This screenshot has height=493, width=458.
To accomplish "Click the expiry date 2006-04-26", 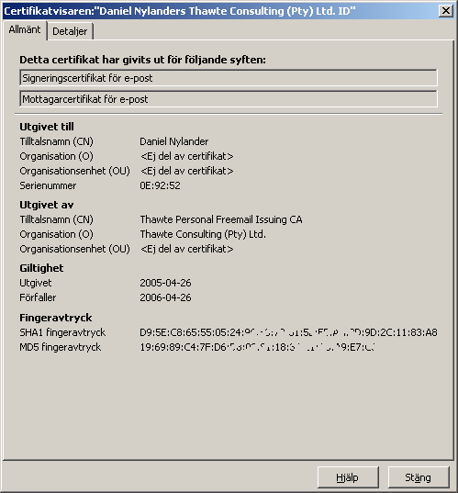I will (x=165, y=297).
